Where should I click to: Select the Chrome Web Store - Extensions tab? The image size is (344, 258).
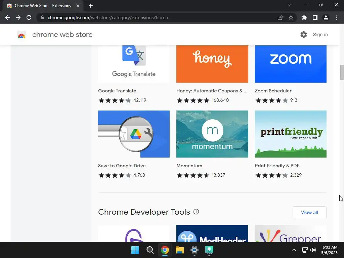tap(43, 6)
